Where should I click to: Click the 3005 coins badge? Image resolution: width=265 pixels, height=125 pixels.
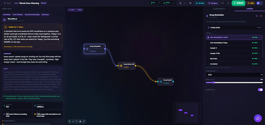tap(251, 3)
